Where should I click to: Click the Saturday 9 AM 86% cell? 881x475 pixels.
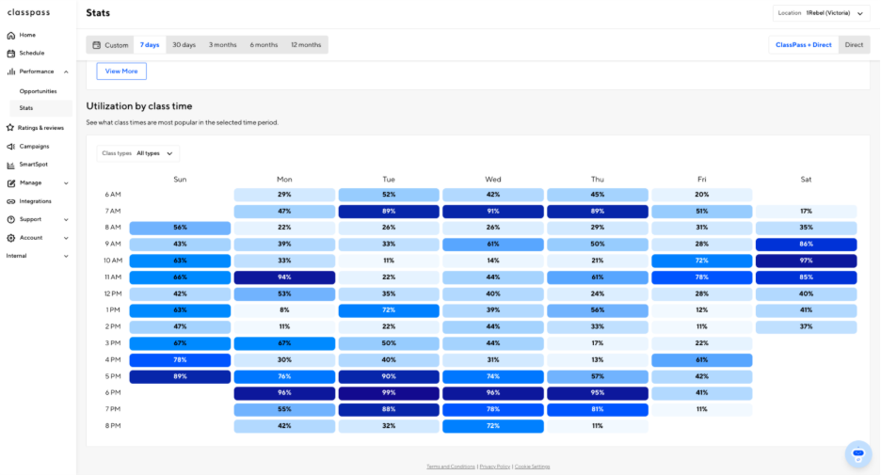coord(807,245)
